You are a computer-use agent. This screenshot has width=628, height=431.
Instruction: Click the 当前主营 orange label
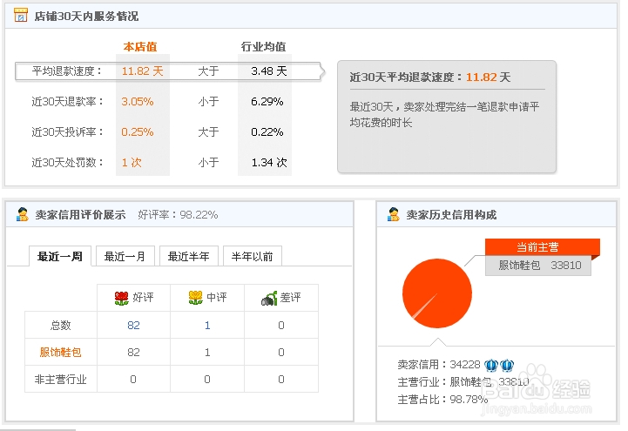[537, 247]
